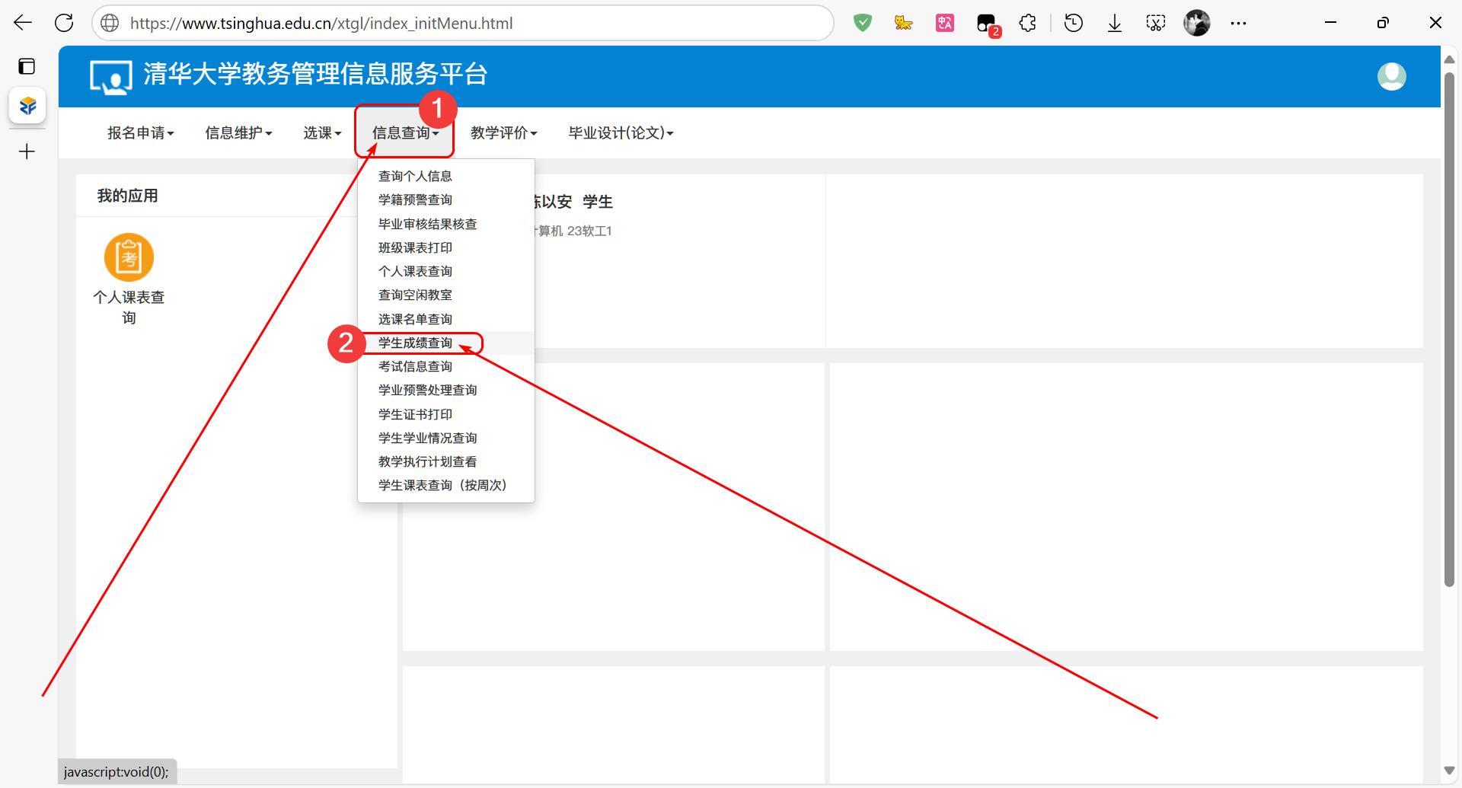Open a new tab with plus icon

27,152
